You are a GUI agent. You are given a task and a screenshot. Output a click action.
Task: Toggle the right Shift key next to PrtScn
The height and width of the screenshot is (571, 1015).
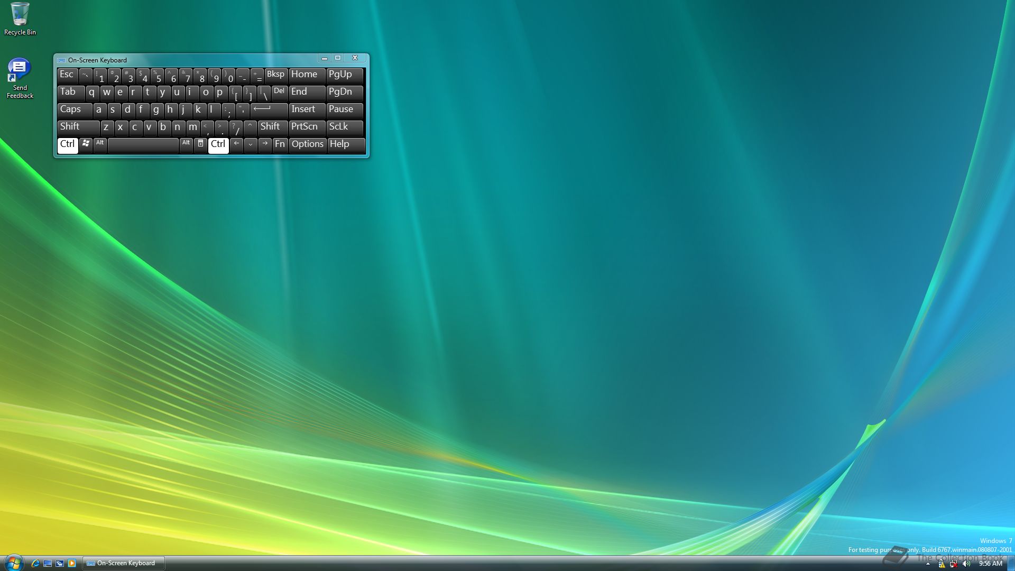tap(273, 128)
